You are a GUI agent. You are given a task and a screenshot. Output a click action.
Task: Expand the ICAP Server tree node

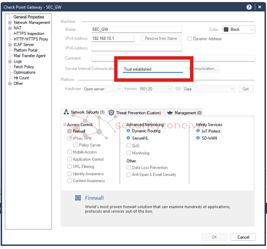(x=10, y=45)
